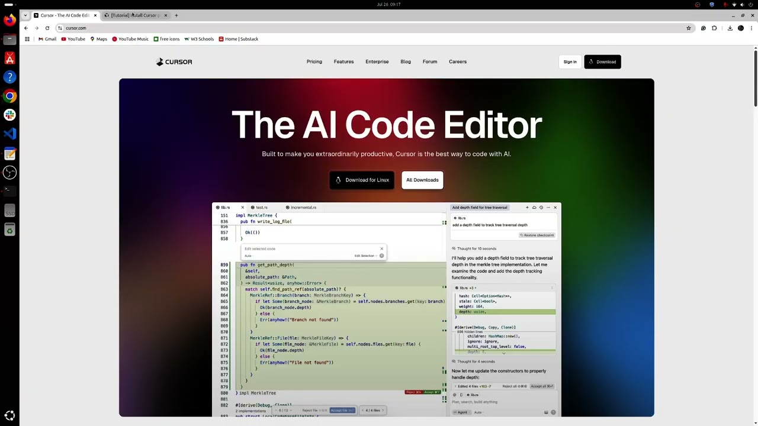Screen dimensions: 758x426
Task: Switch to the Tutorial Install Cursor tab
Action: 135,15
